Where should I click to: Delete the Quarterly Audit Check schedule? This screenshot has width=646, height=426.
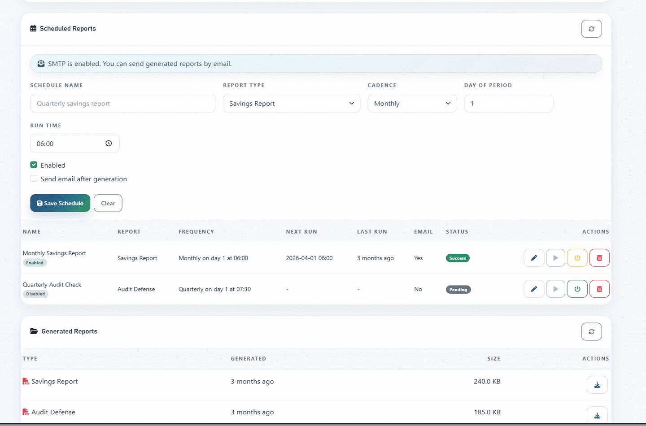pyautogui.click(x=599, y=289)
